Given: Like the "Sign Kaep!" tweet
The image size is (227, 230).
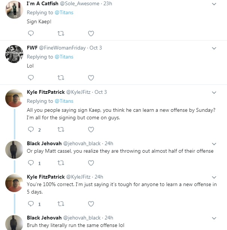Looking at the screenshot, I should (91, 34).
